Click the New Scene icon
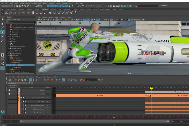Image resolution: width=189 pixels, height=126 pixels. click(17, 6)
